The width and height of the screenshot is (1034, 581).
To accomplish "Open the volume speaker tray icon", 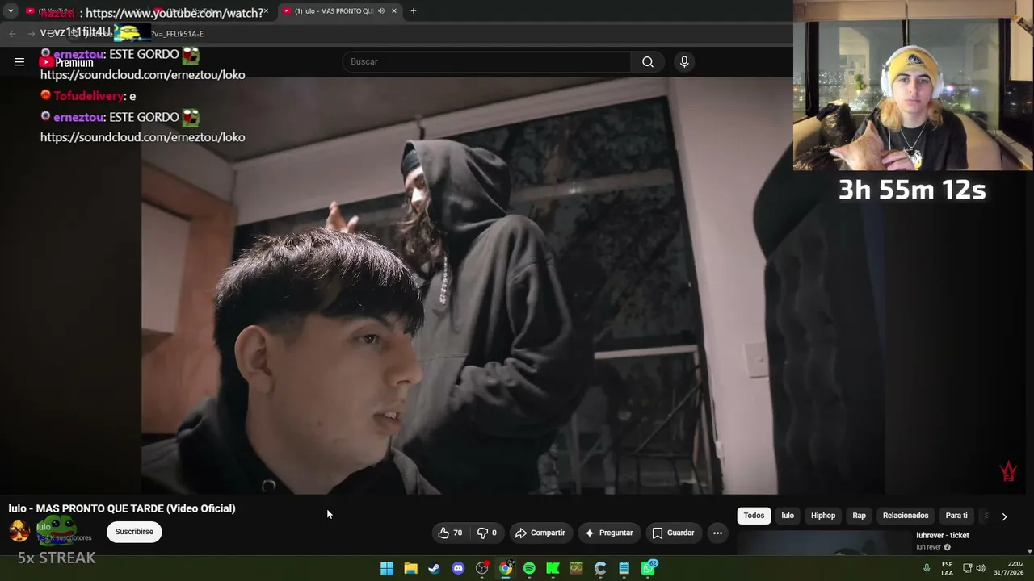I will [981, 568].
